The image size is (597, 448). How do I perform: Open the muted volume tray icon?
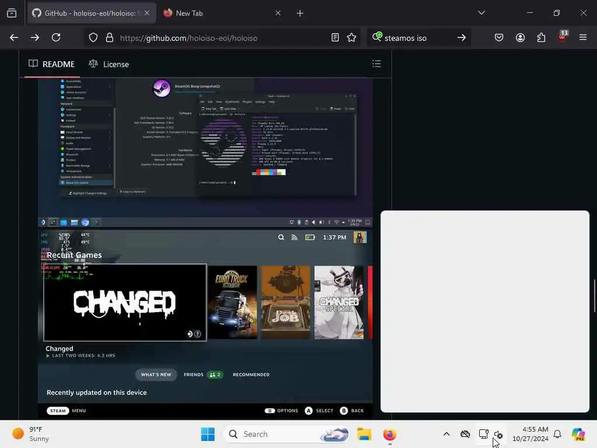point(498,435)
